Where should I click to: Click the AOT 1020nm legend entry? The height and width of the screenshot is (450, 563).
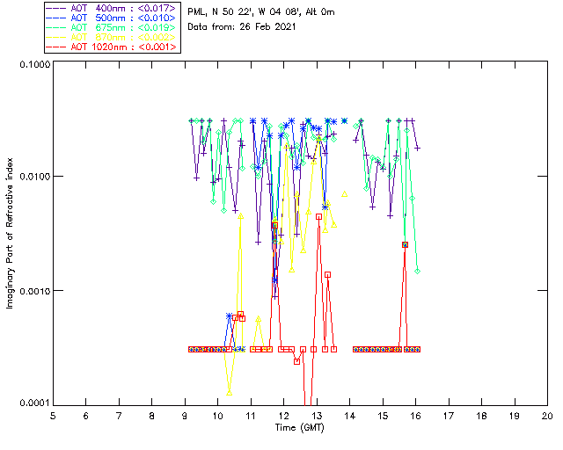pos(112,47)
